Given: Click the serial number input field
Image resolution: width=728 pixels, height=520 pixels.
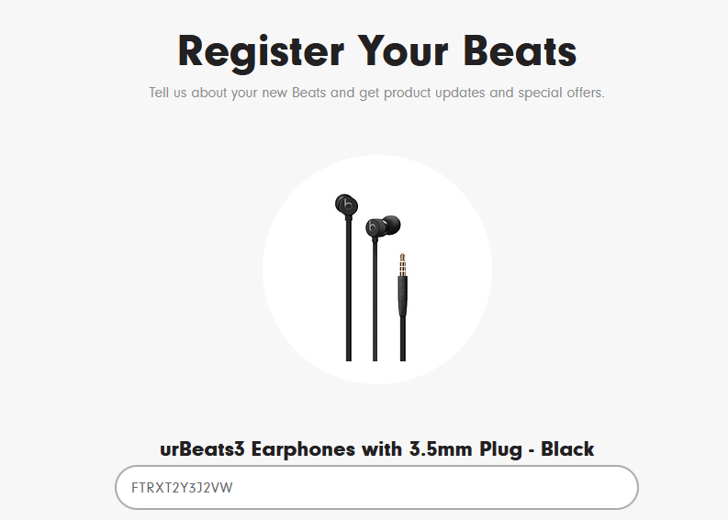Looking at the screenshot, I should tap(376, 488).
